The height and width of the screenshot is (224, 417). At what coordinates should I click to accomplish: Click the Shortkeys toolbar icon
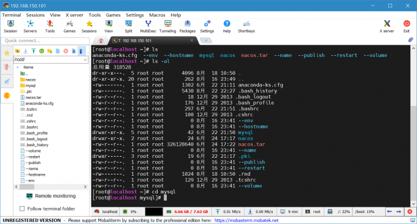(x=247, y=26)
